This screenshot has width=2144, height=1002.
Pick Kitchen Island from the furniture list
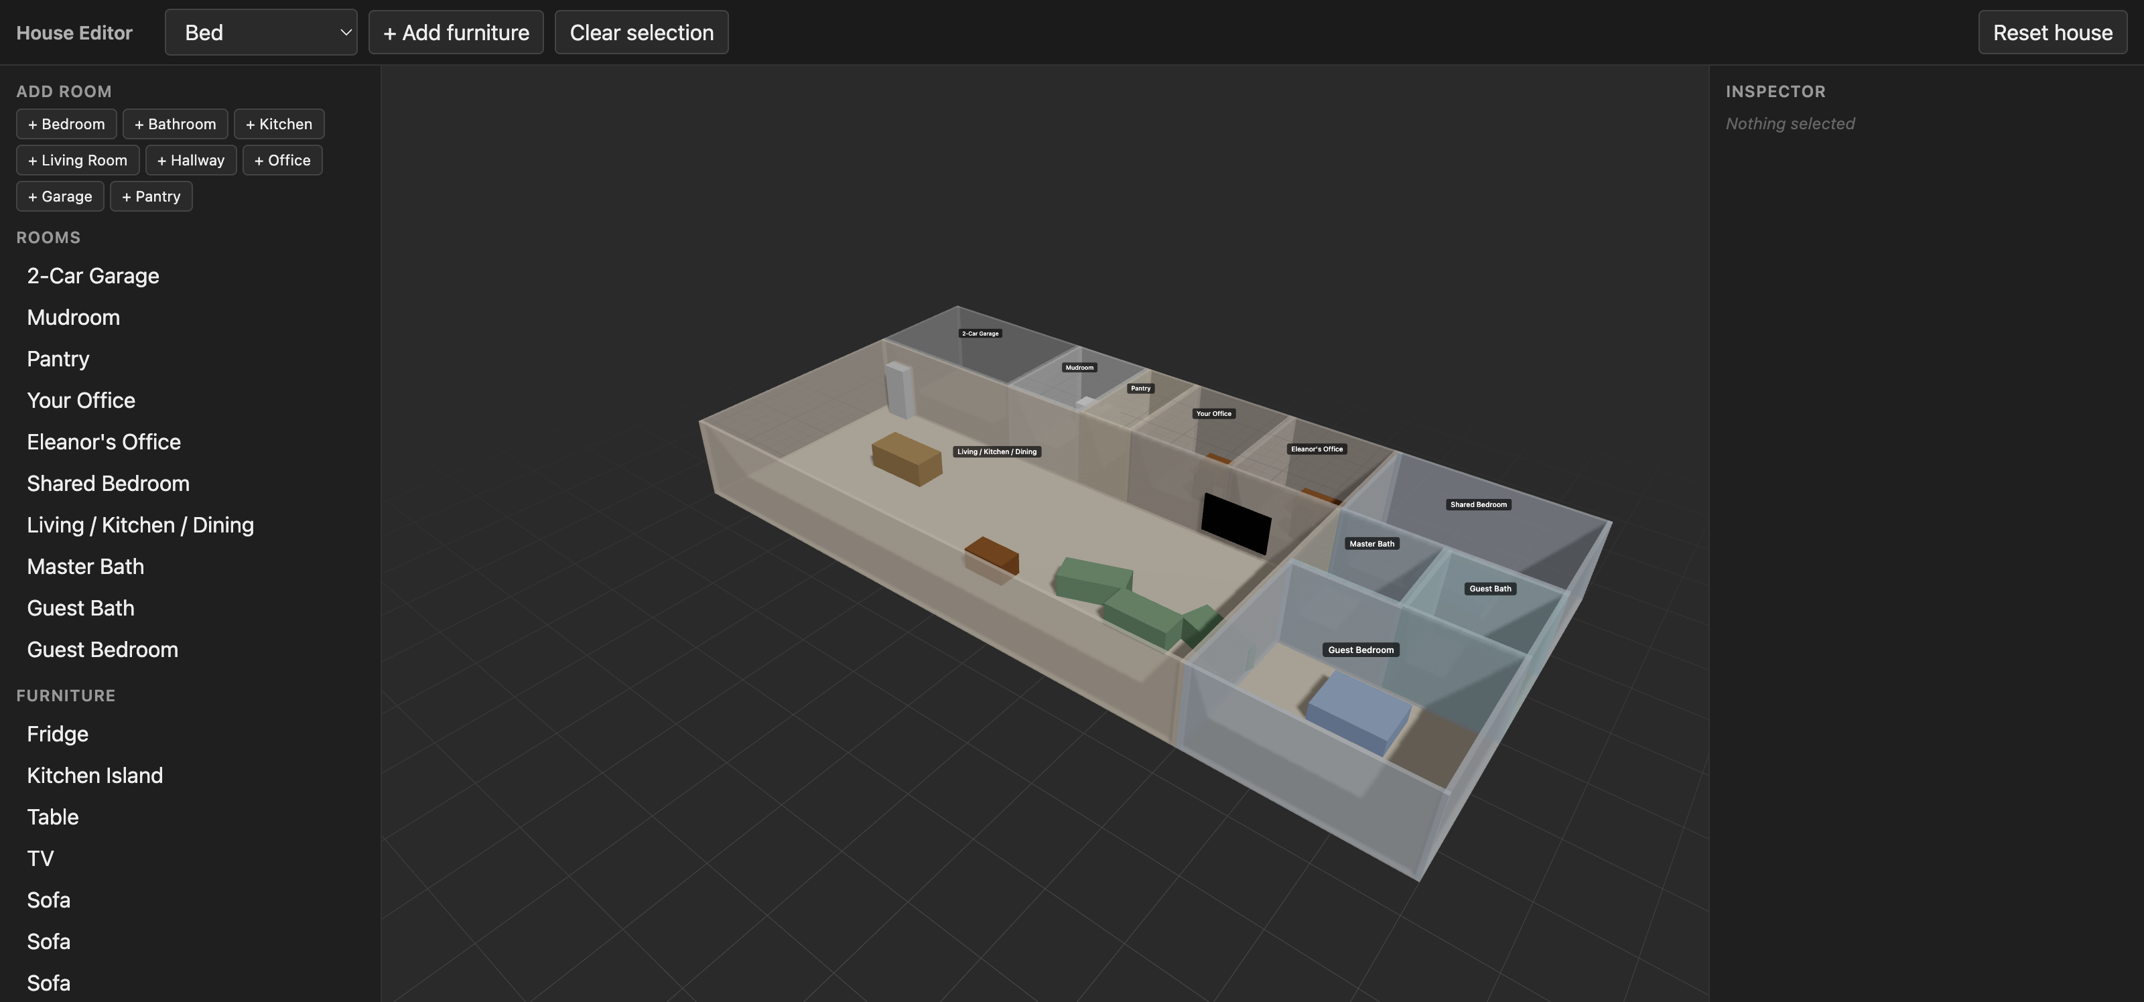point(95,775)
